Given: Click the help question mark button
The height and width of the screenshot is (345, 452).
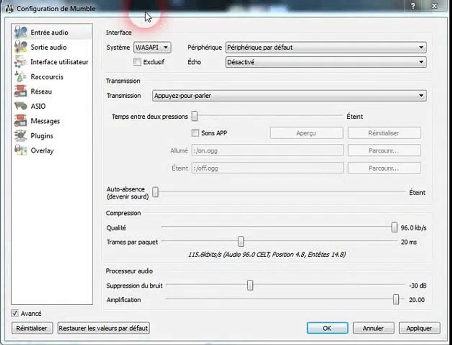Looking at the screenshot, I should (413, 6).
